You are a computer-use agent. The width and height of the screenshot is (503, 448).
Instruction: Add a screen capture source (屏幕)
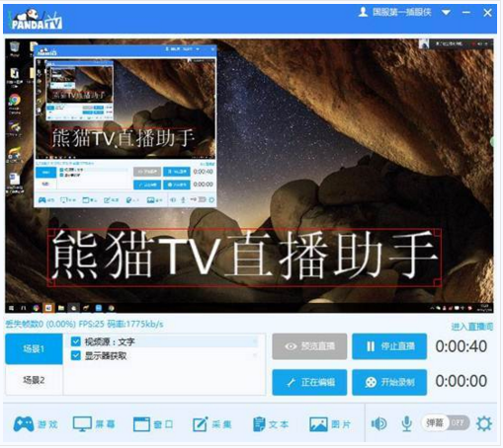[94, 424]
